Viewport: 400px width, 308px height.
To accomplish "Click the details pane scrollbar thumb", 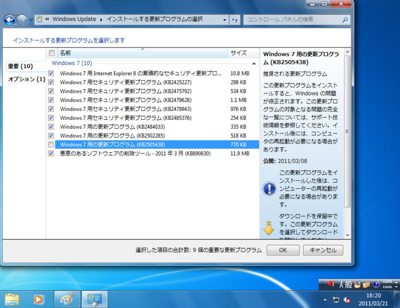I will [347, 132].
